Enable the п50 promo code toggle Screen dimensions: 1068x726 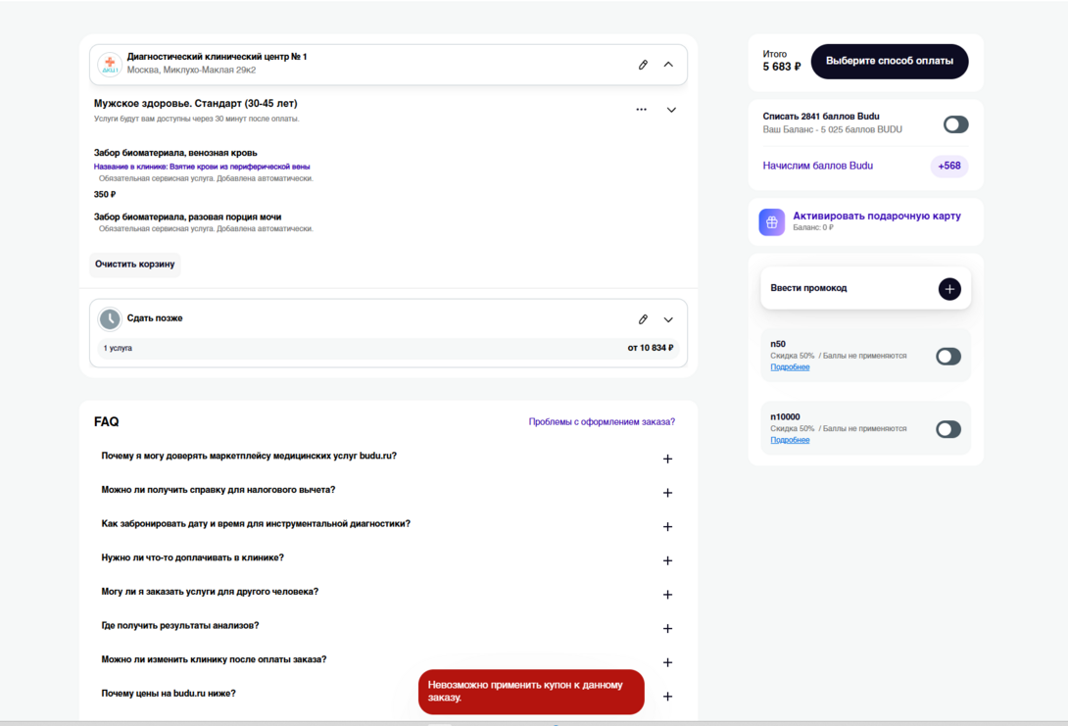click(x=947, y=357)
